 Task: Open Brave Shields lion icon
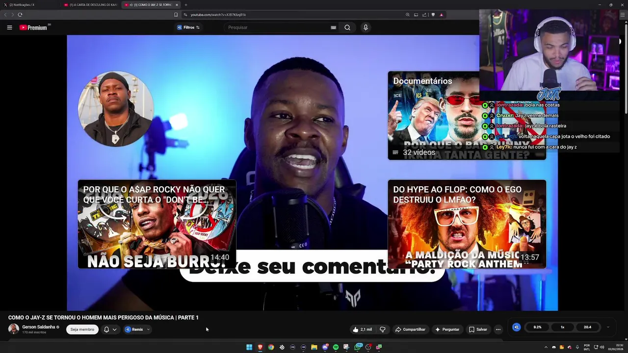point(433,15)
